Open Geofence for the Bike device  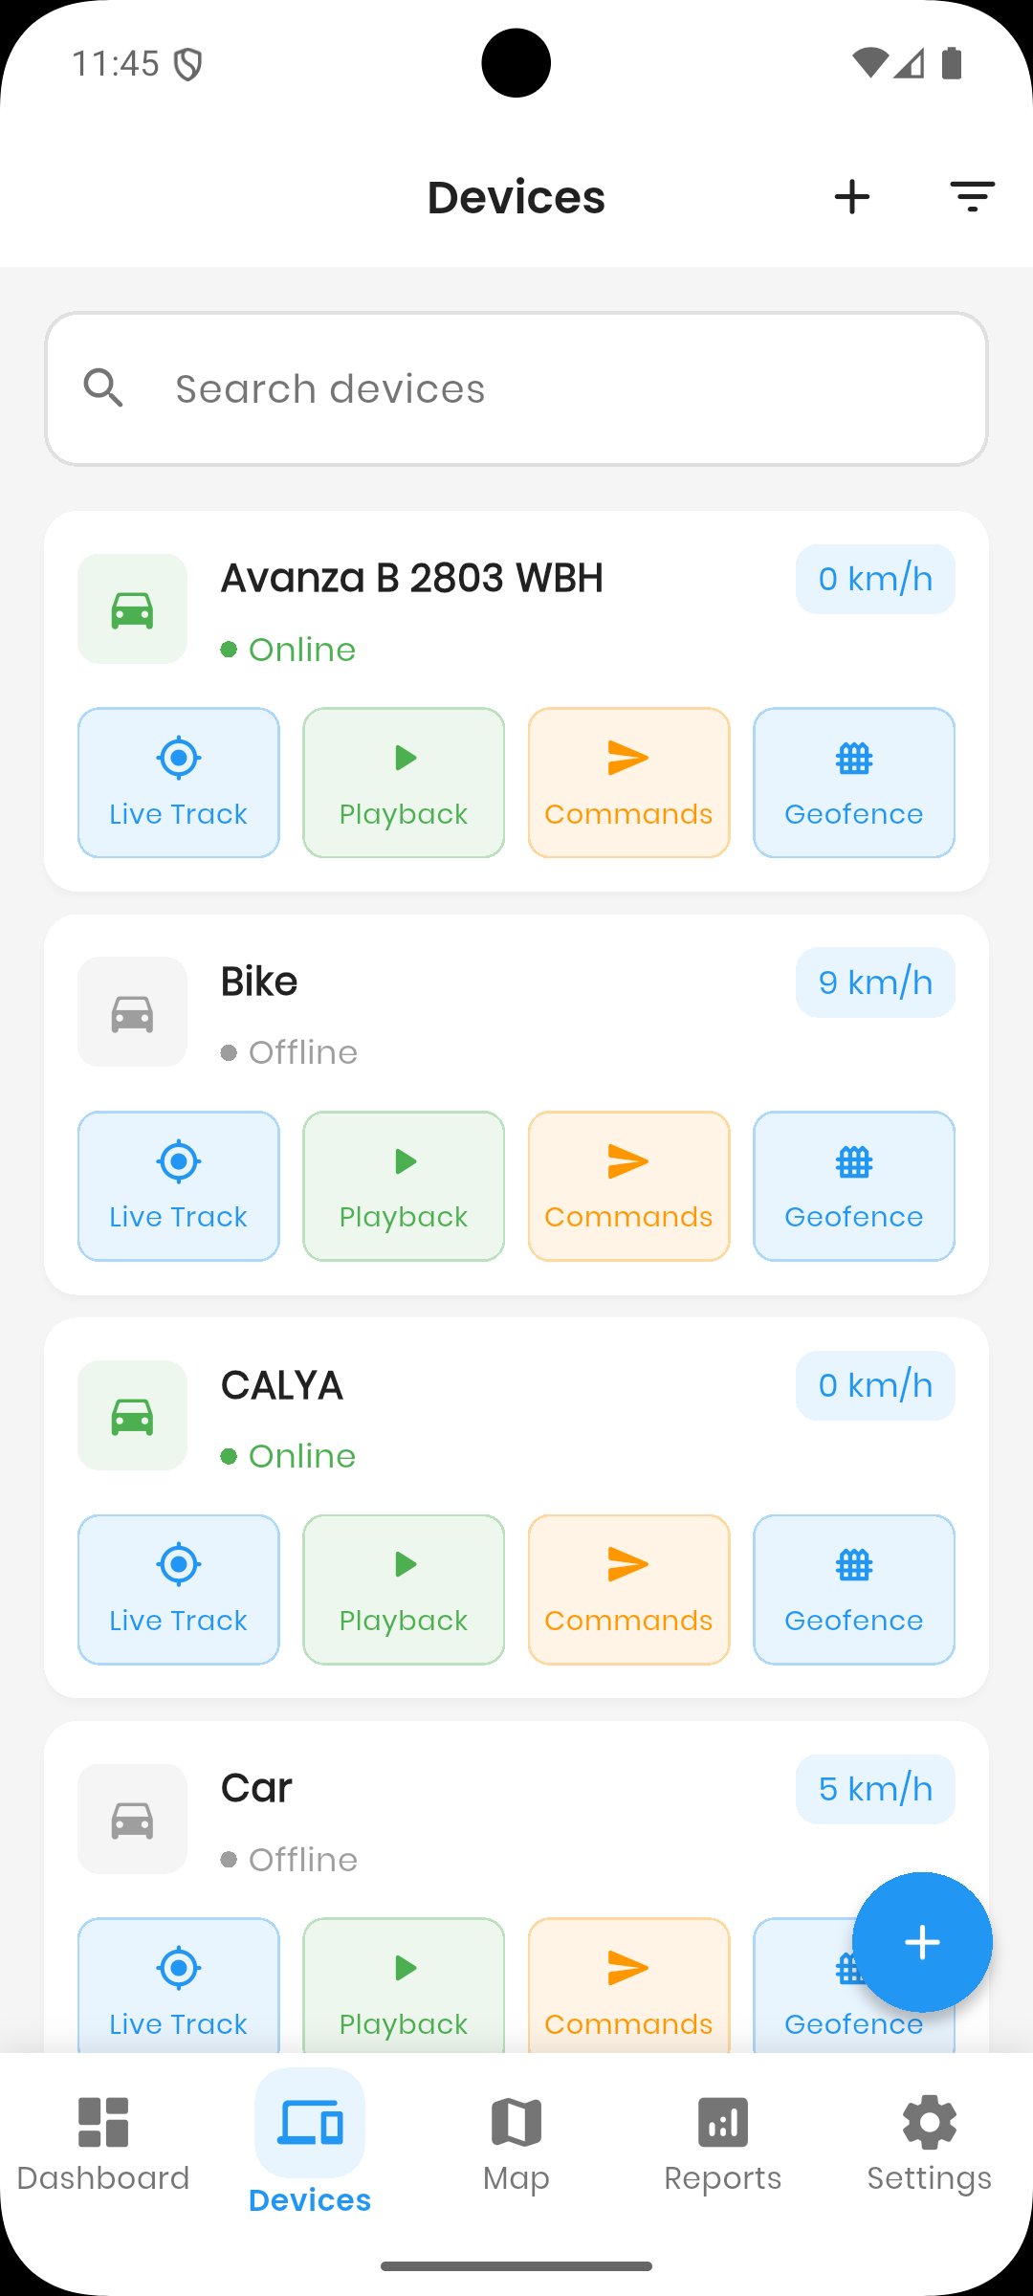(854, 1186)
